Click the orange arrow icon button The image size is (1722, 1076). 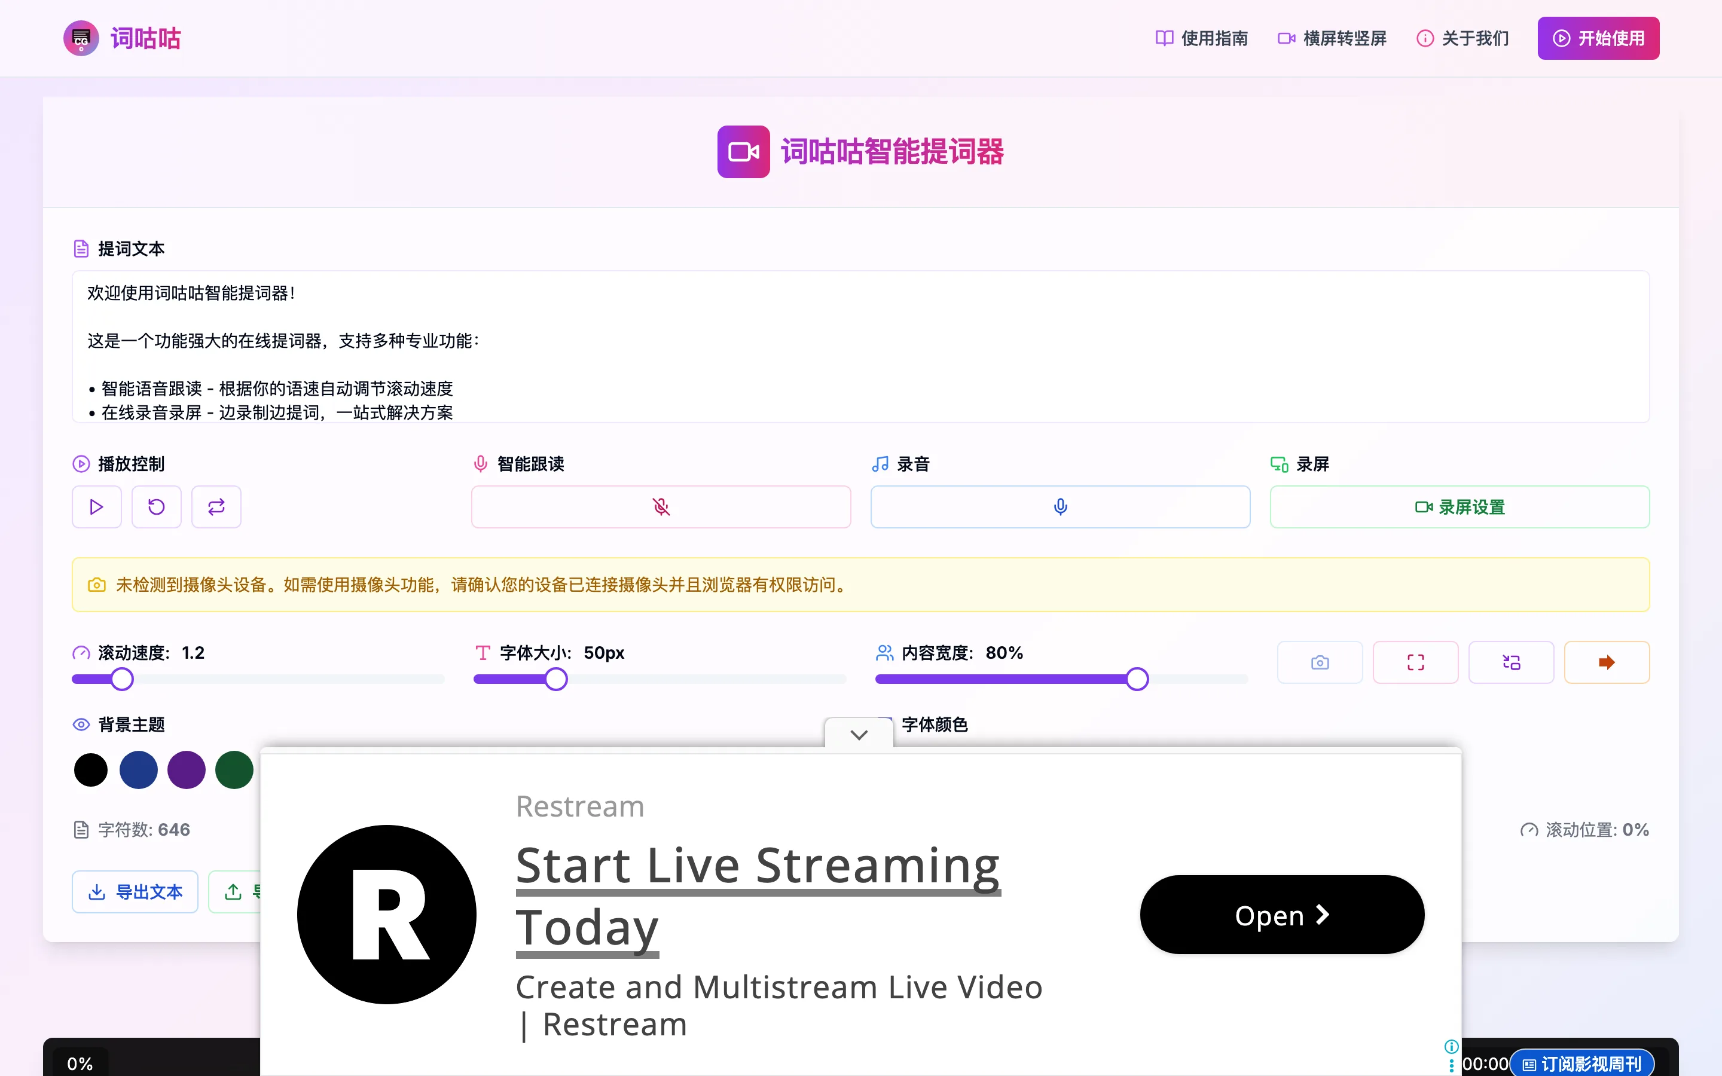coord(1607,662)
